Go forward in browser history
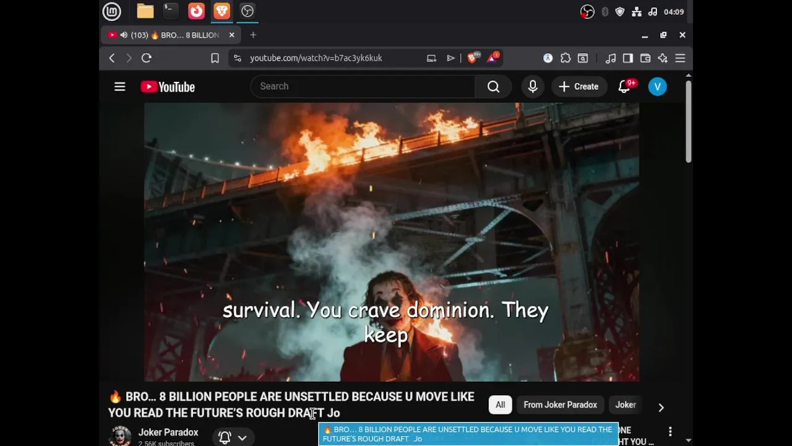 [x=129, y=58]
